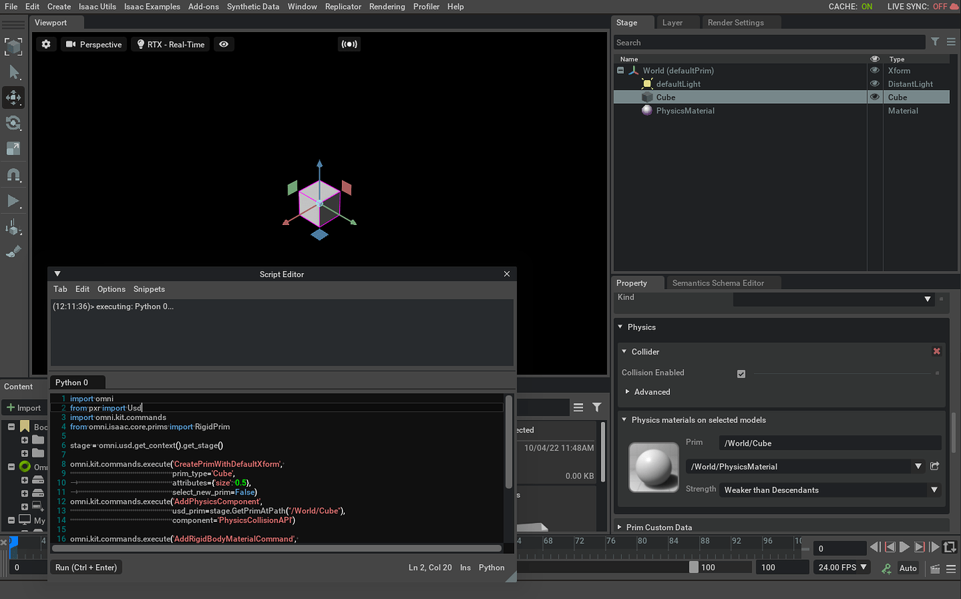The height and width of the screenshot is (599, 961).
Task: Click the Search field in the Stage panel
Action: 766,42
